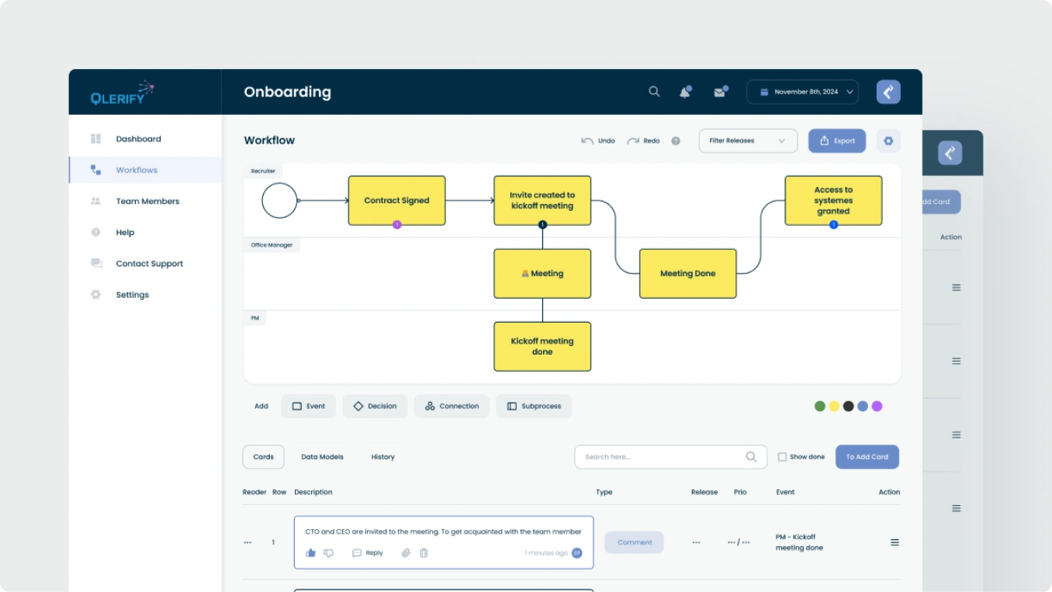The image size is (1052, 592).
Task: Click the Search here input field
Action: pos(670,457)
